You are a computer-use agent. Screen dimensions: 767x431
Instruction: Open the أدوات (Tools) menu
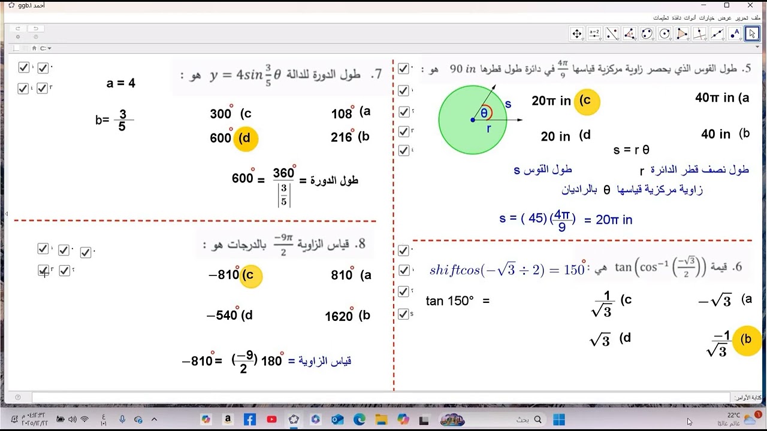690,18
